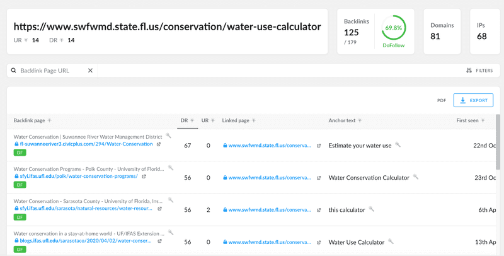This screenshot has height=256, width=504.
Task: Open external link icon for polk backlink
Action: pyautogui.click(x=144, y=177)
